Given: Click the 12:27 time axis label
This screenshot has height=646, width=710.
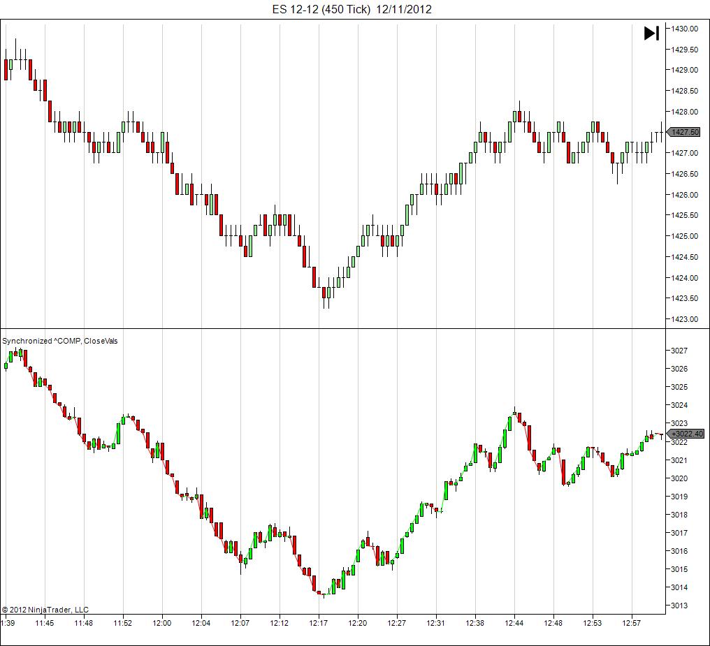Looking at the screenshot, I should point(397,623).
